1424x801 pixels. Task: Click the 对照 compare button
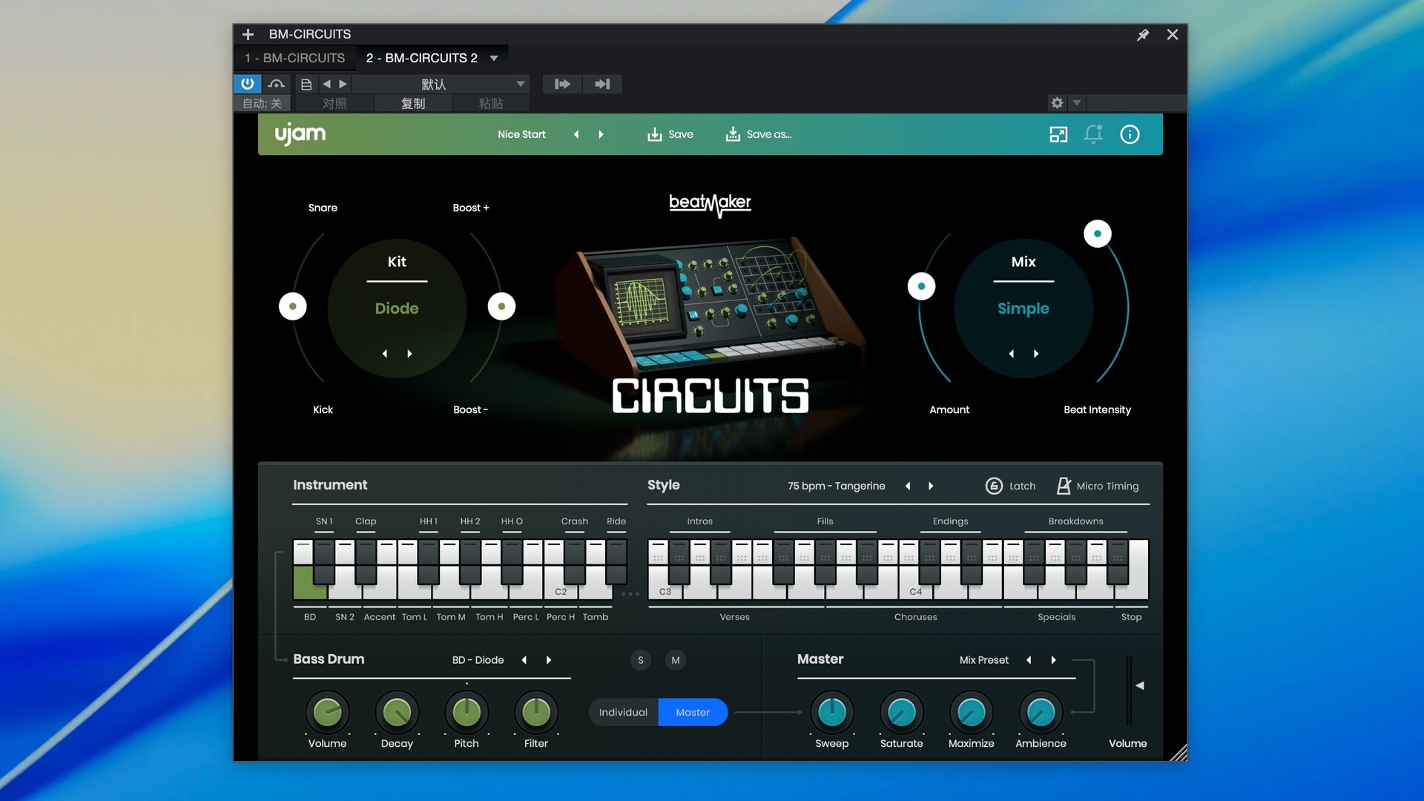pos(334,104)
